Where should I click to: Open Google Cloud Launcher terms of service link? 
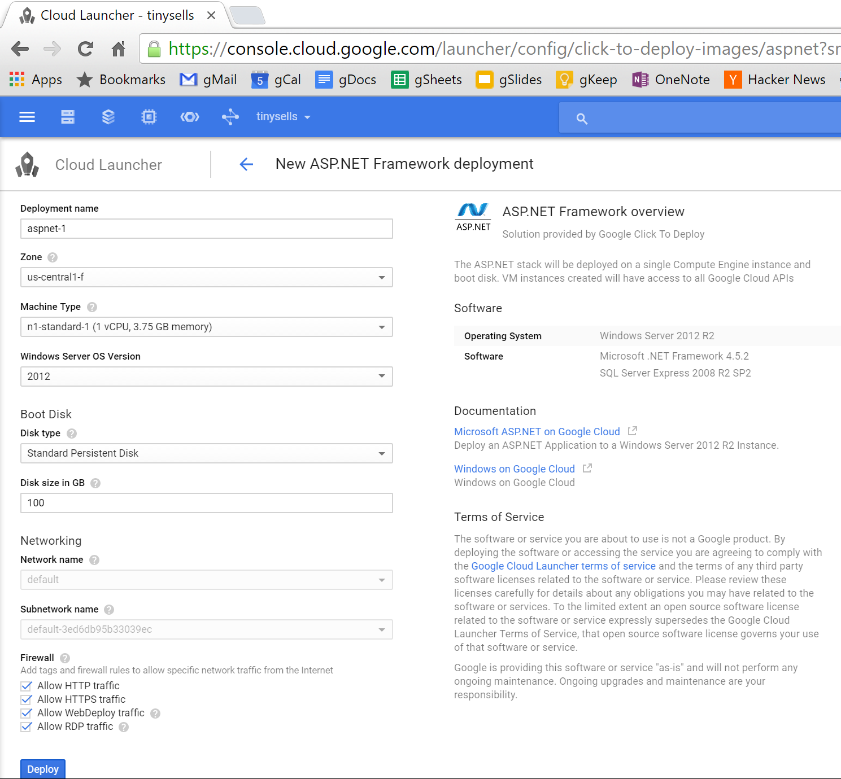564,566
